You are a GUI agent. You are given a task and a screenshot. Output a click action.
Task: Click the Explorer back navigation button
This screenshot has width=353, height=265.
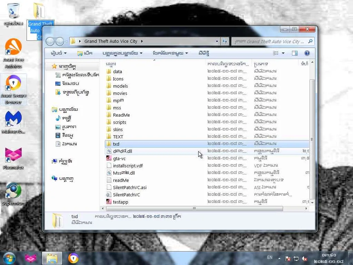pos(50,41)
